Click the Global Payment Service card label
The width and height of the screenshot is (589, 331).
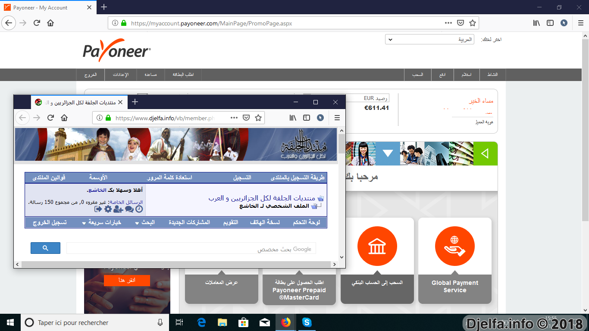pyautogui.click(x=455, y=287)
